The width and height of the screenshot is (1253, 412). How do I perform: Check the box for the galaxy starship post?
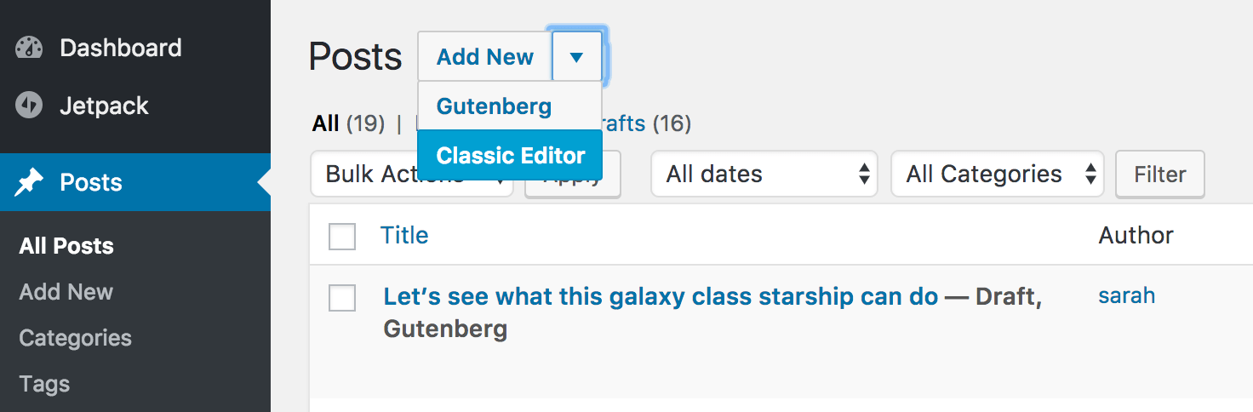pyautogui.click(x=342, y=297)
